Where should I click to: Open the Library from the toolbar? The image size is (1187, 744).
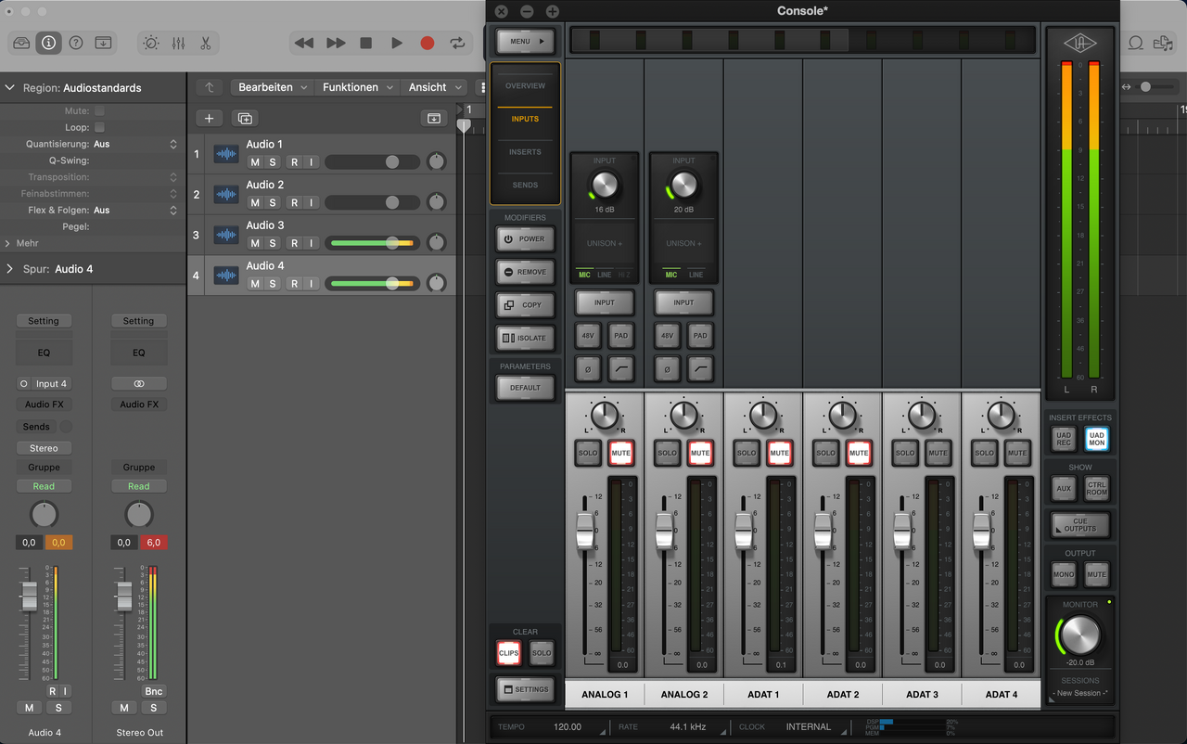click(21, 43)
